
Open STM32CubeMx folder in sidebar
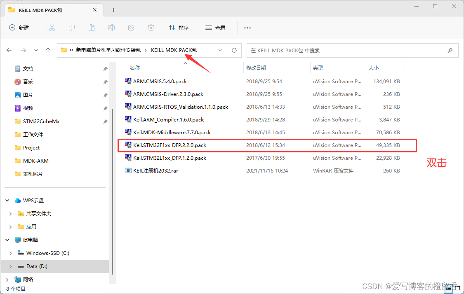click(41, 121)
